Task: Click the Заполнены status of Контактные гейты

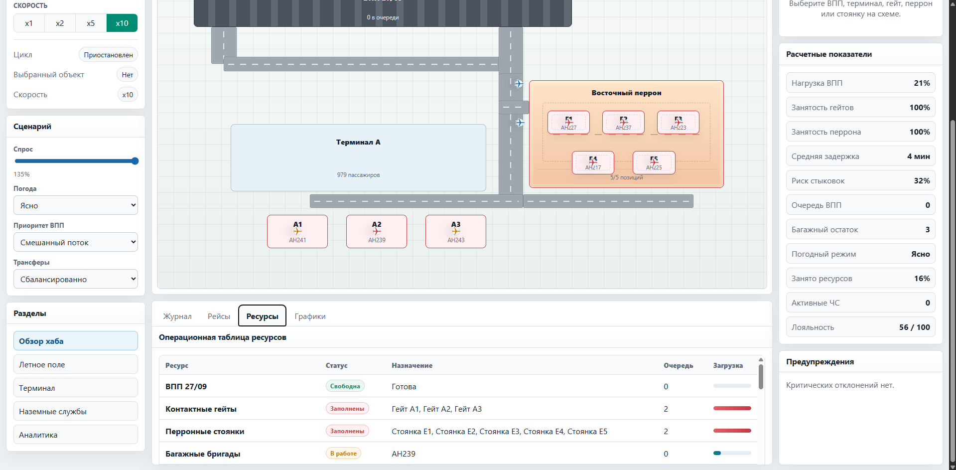Action: click(347, 408)
